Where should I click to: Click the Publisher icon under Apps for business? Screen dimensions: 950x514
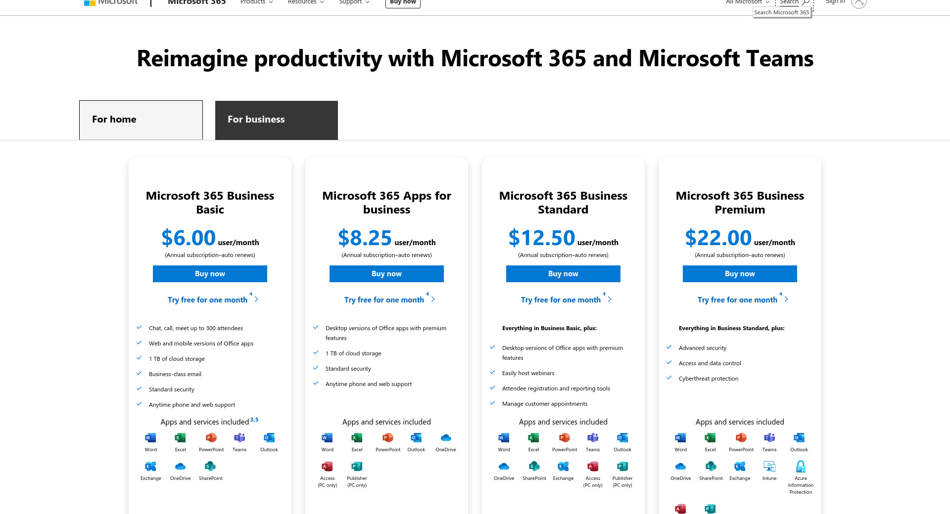pyautogui.click(x=357, y=467)
